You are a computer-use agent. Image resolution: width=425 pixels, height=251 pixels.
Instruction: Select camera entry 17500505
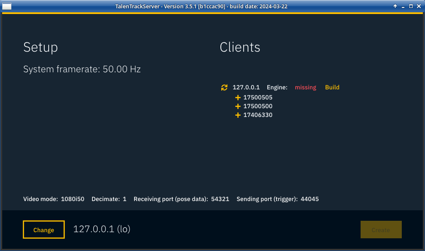pyautogui.click(x=258, y=98)
